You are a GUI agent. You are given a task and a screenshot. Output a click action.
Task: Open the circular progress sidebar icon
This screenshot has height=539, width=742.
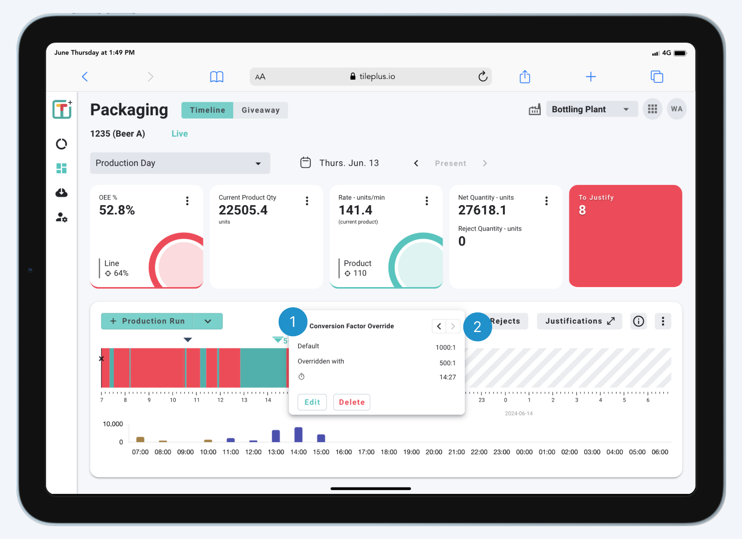click(x=62, y=144)
